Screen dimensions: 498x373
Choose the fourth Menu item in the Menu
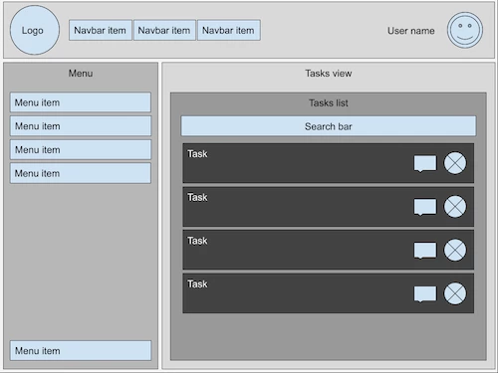(81, 173)
